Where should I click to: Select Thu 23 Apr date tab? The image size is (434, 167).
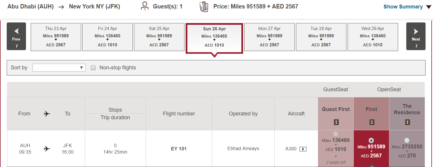[x=56, y=37]
